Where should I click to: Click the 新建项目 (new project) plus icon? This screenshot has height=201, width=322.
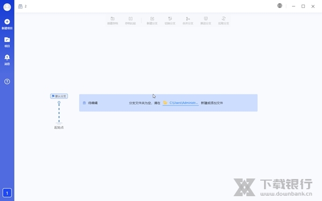point(7,21)
